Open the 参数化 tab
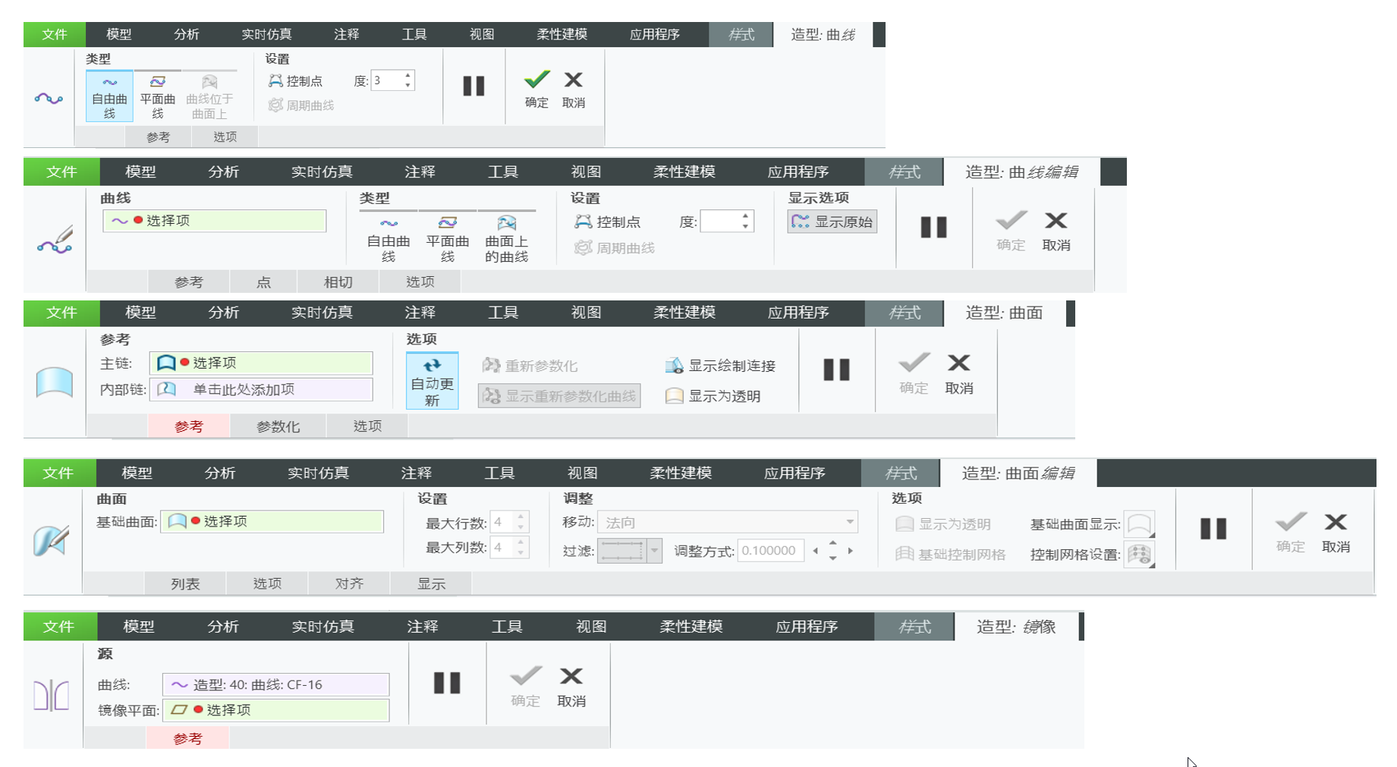Image resolution: width=1397 pixels, height=767 pixels. click(278, 426)
